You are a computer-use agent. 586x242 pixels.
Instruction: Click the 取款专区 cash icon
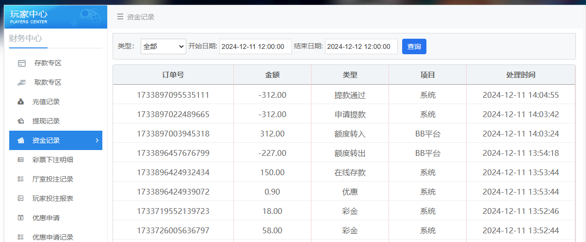pos(21,83)
